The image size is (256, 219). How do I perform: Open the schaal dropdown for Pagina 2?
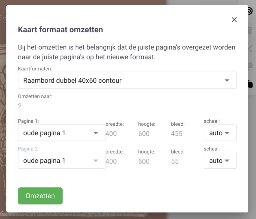220,161
